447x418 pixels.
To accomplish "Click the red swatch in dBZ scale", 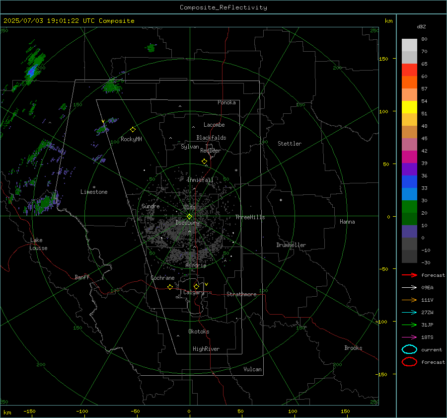I will pos(409,70).
